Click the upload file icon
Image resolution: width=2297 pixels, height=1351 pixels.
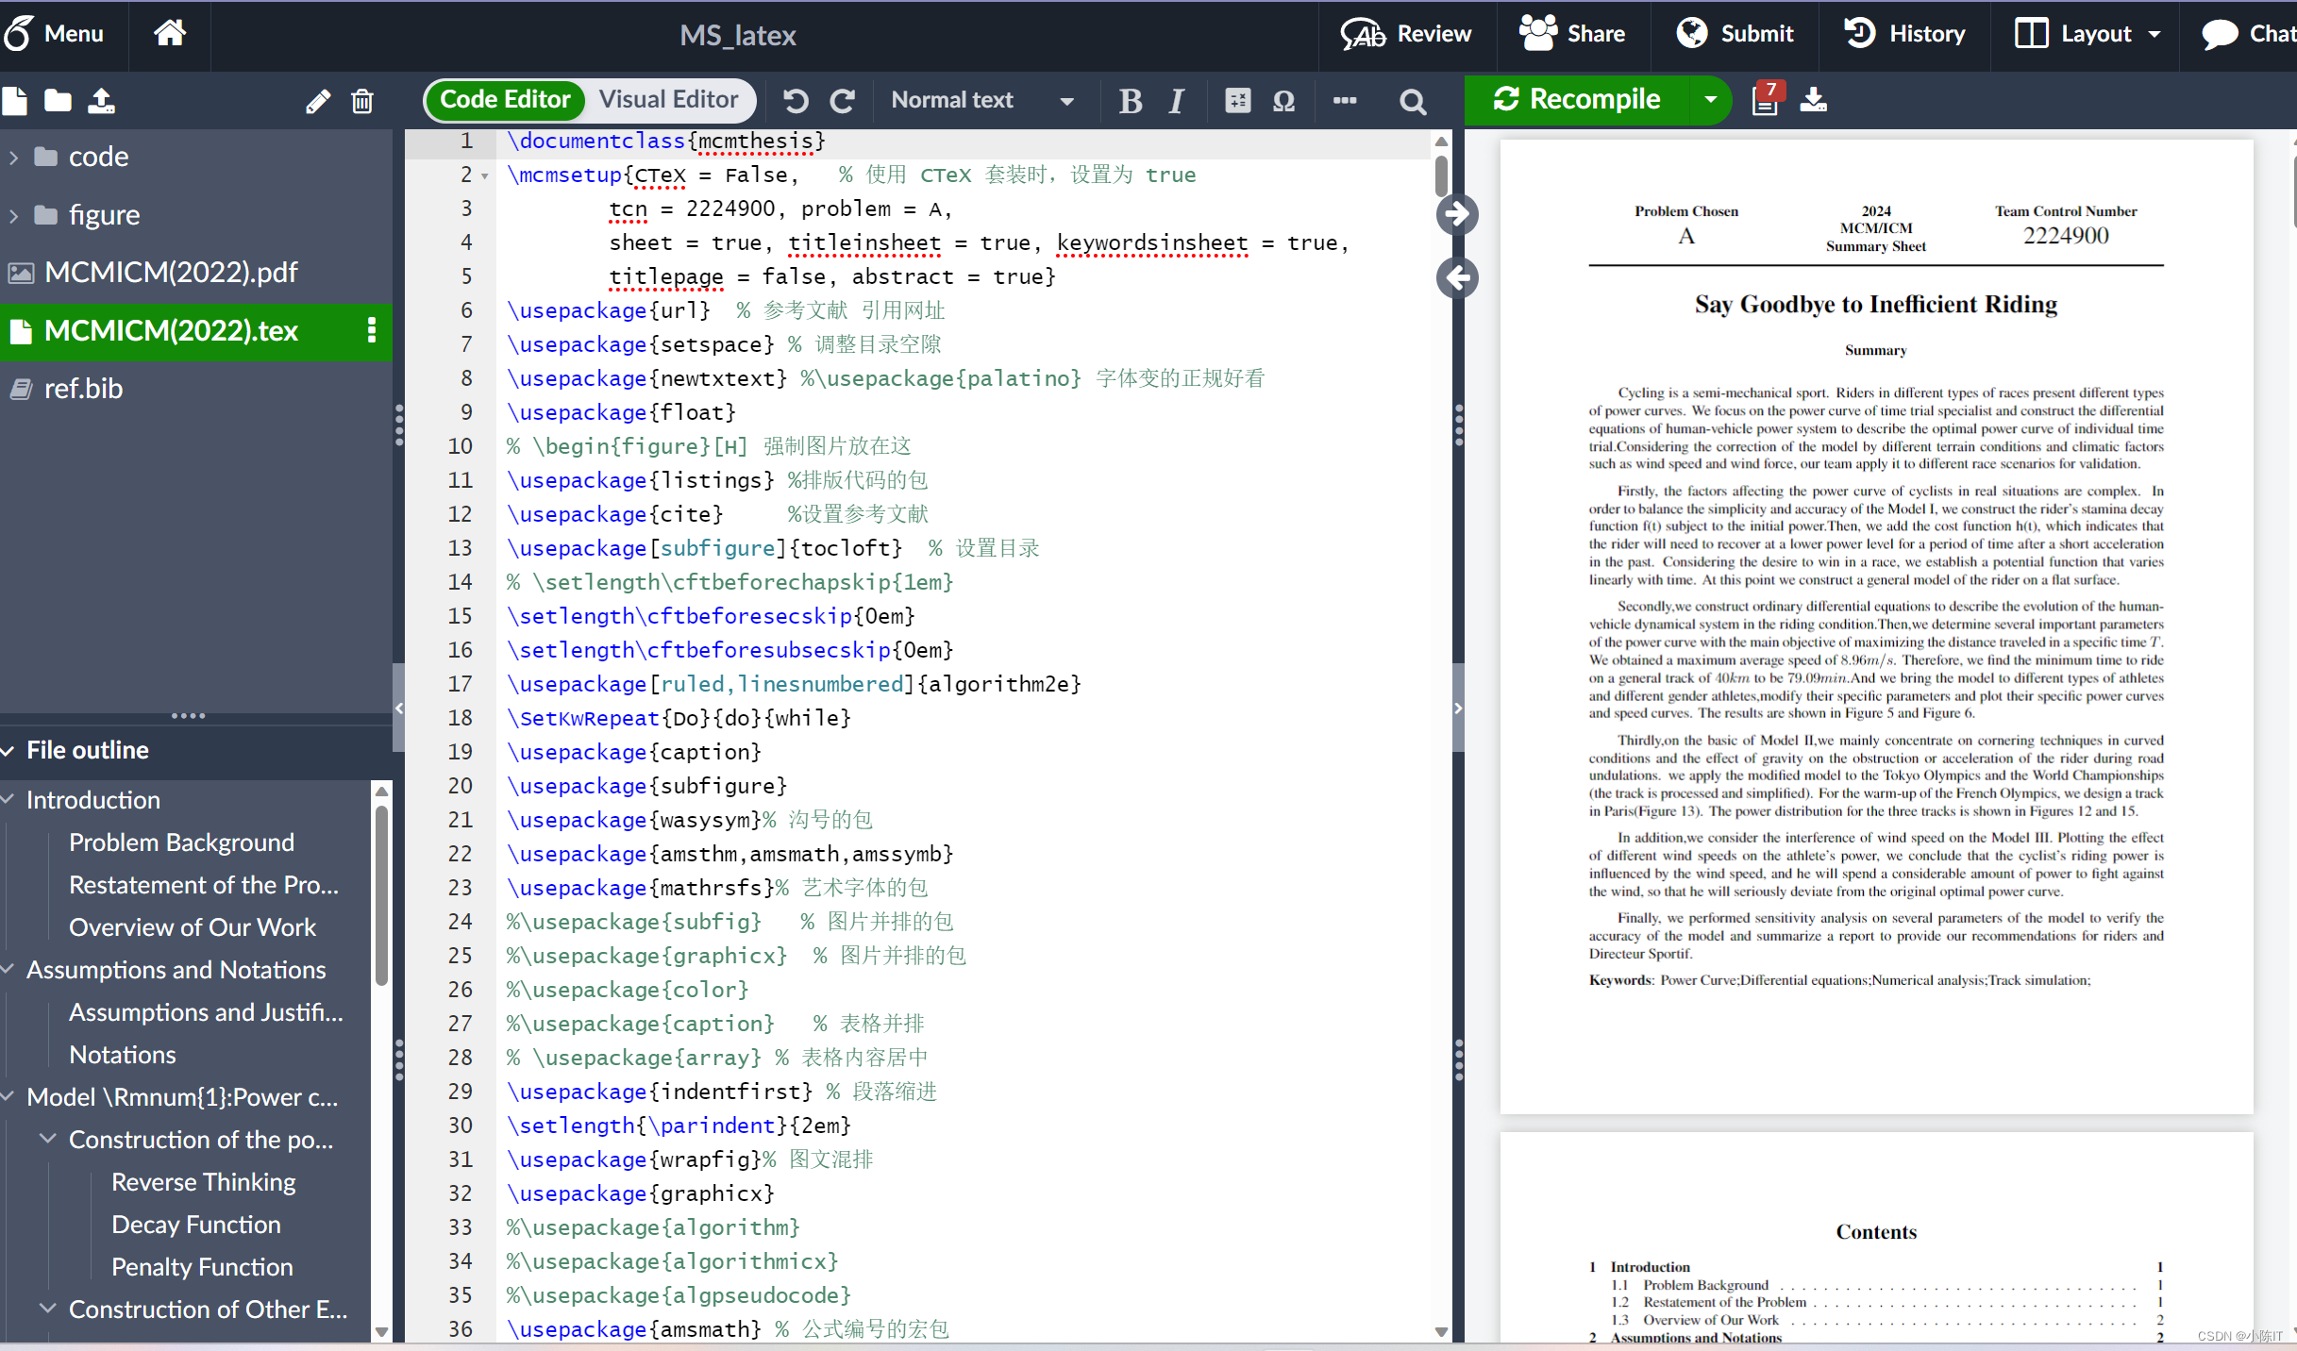(101, 101)
